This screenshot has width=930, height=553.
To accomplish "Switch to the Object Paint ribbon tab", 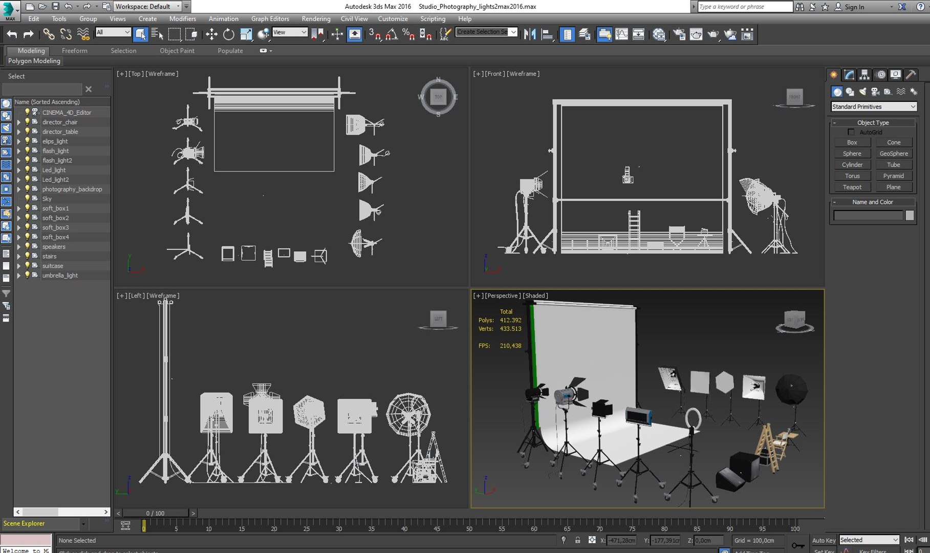I will pos(177,51).
